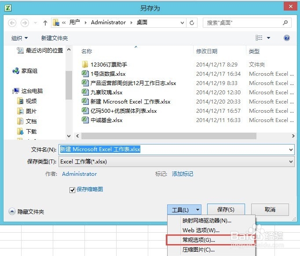Open the help button

(x=287, y=38)
